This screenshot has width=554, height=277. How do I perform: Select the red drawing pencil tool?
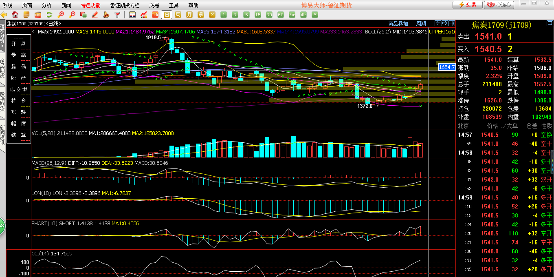pyautogui.click(x=95, y=15)
